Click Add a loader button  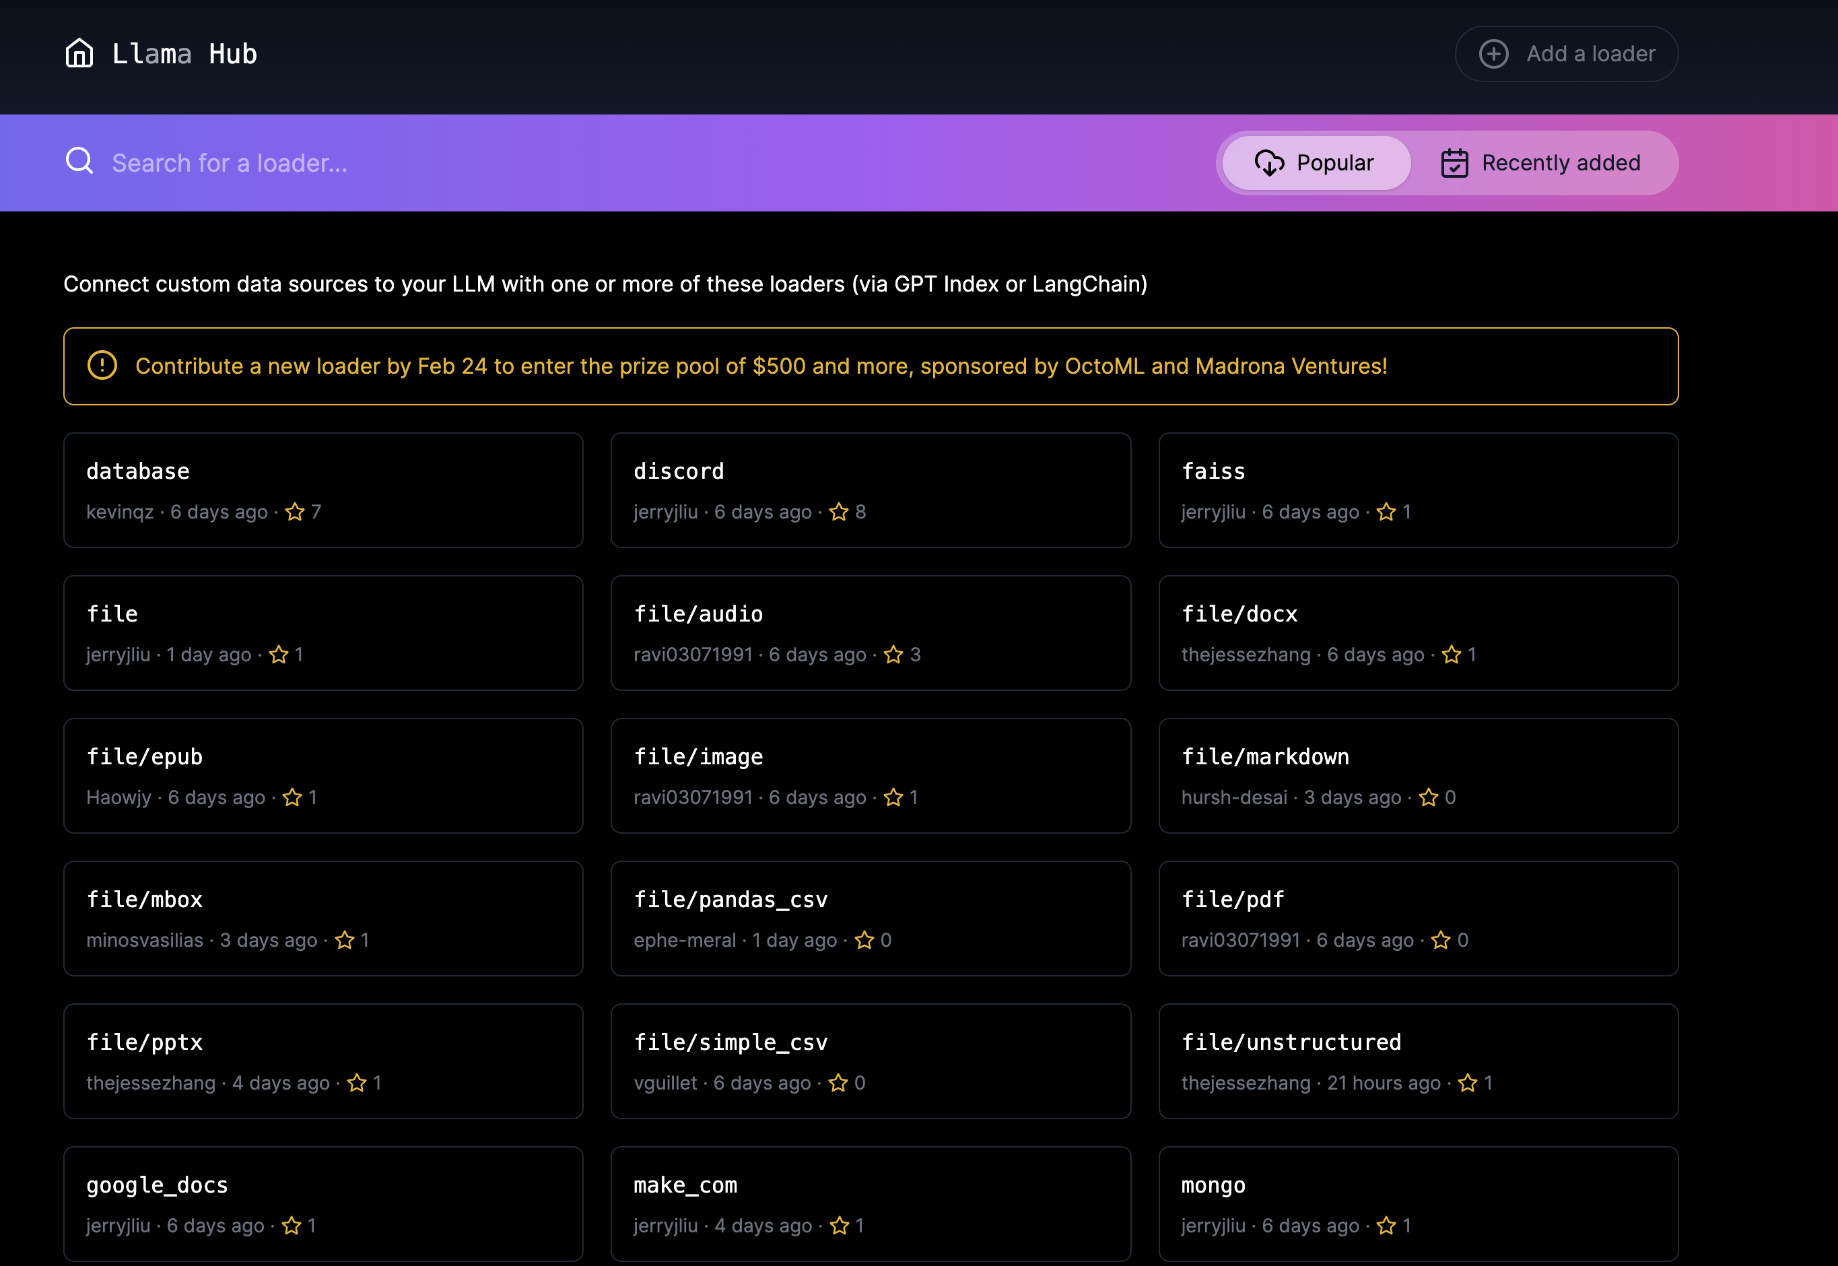coord(1566,54)
